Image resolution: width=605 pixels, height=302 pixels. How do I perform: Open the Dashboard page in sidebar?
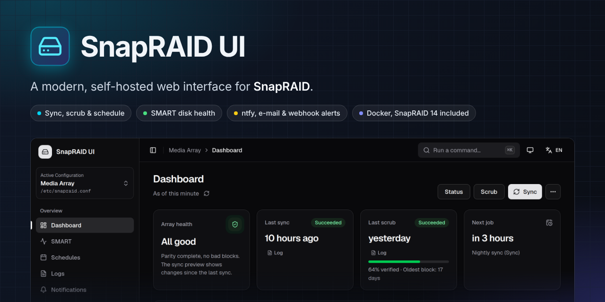85,225
